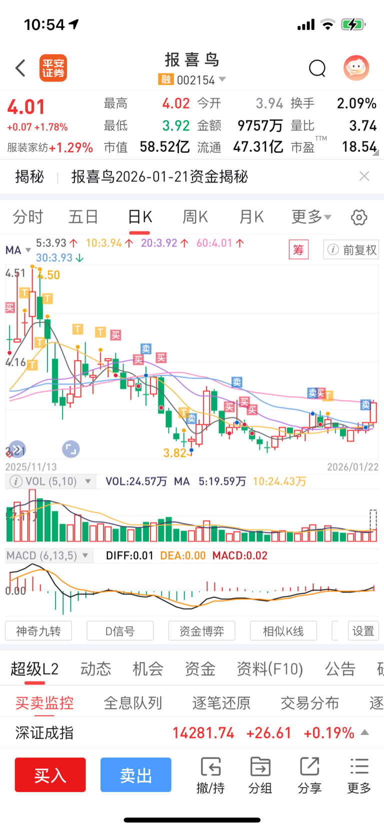Switch to 周K chart tab
Image resolution: width=384 pixels, height=831 pixels.
click(195, 217)
